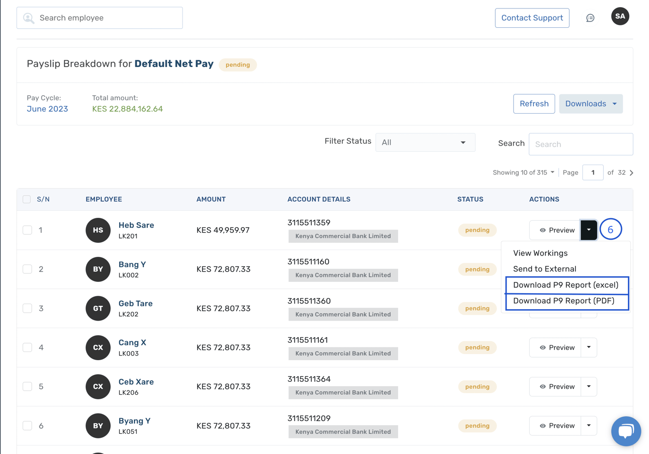The width and height of the screenshot is (649, 454).
Task: Click the next page chevron after page count
Action: click(x=632, y=173)
